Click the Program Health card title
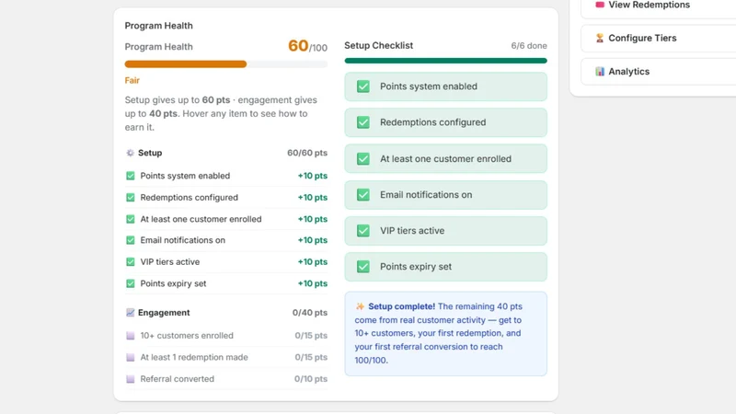This screenshot has height=414, width=736. pos(158,26)
